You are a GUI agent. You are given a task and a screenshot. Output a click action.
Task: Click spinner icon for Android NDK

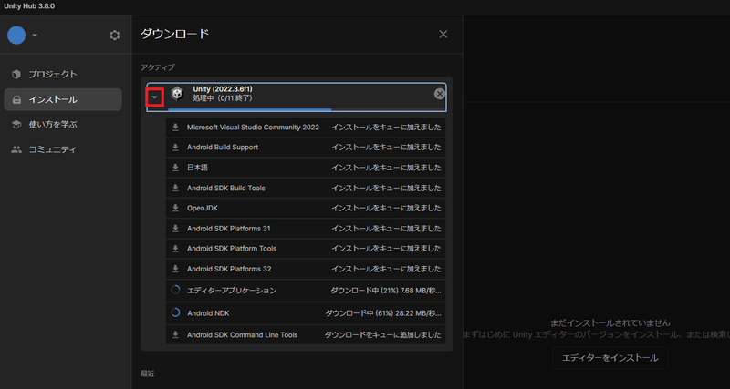coord(175,313)
